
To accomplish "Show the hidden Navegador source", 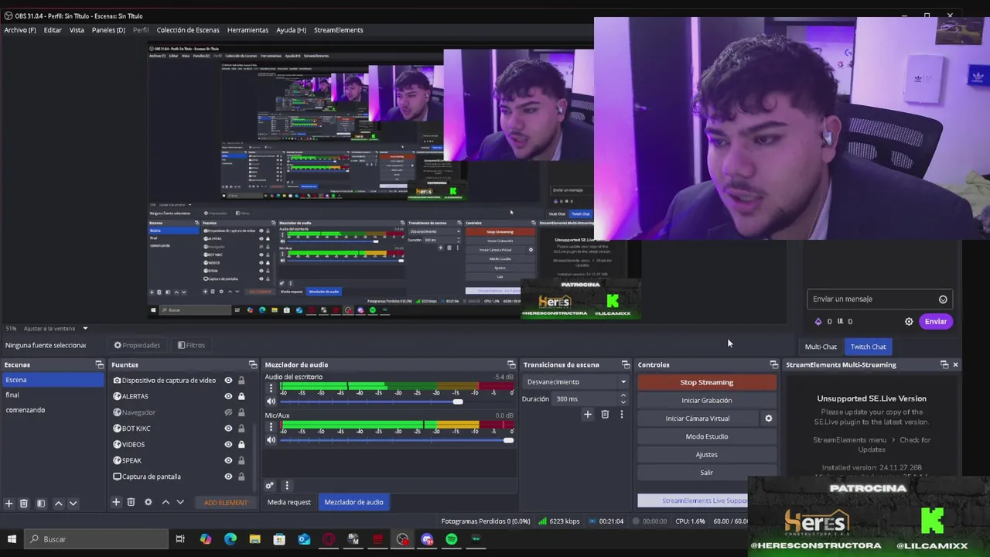I will (228, 412).
